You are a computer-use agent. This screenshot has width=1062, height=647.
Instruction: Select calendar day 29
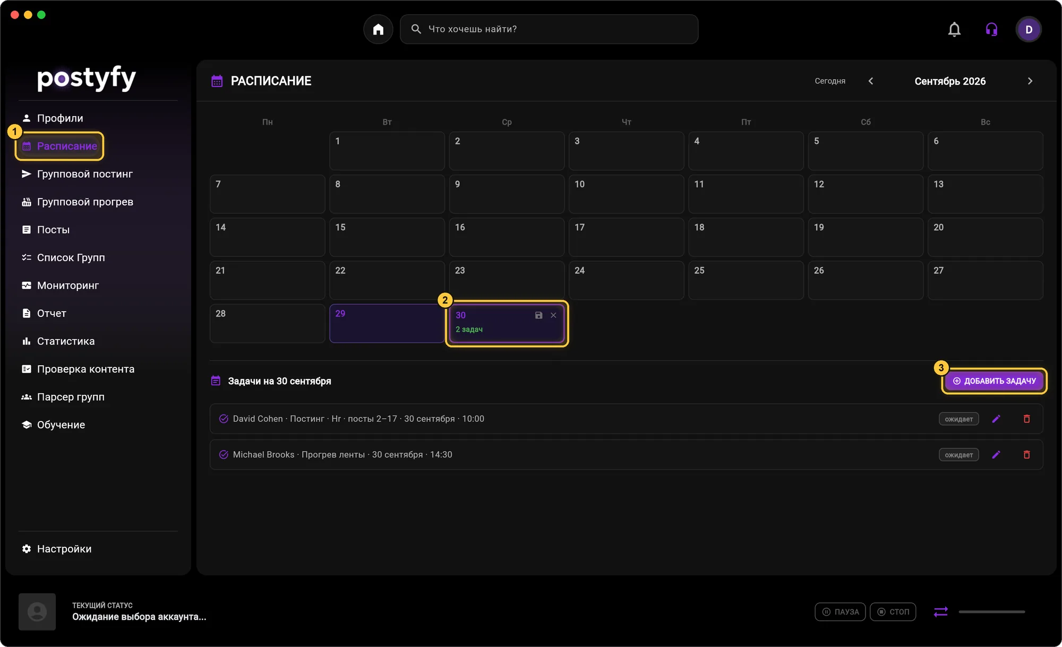pos(387,323)
